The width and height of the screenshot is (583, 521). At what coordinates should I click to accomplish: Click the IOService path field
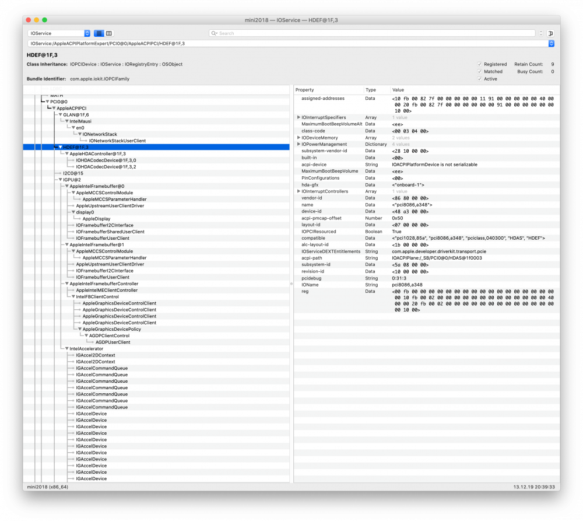click(288, 44)
